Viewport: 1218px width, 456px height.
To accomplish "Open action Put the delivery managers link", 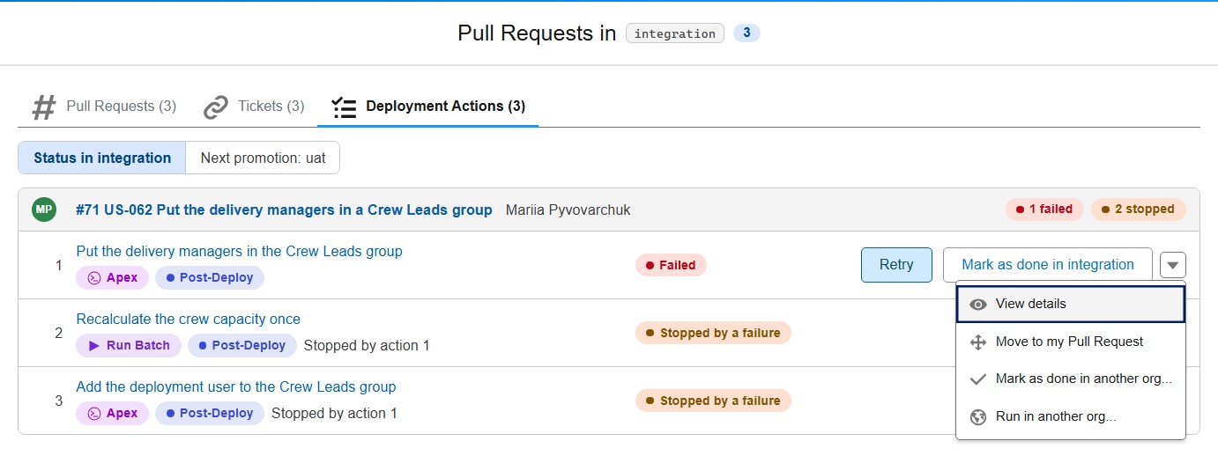I will (239, 251).
